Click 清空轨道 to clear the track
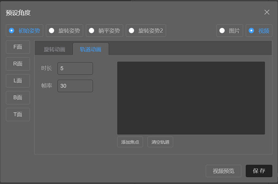 [160, 142]
